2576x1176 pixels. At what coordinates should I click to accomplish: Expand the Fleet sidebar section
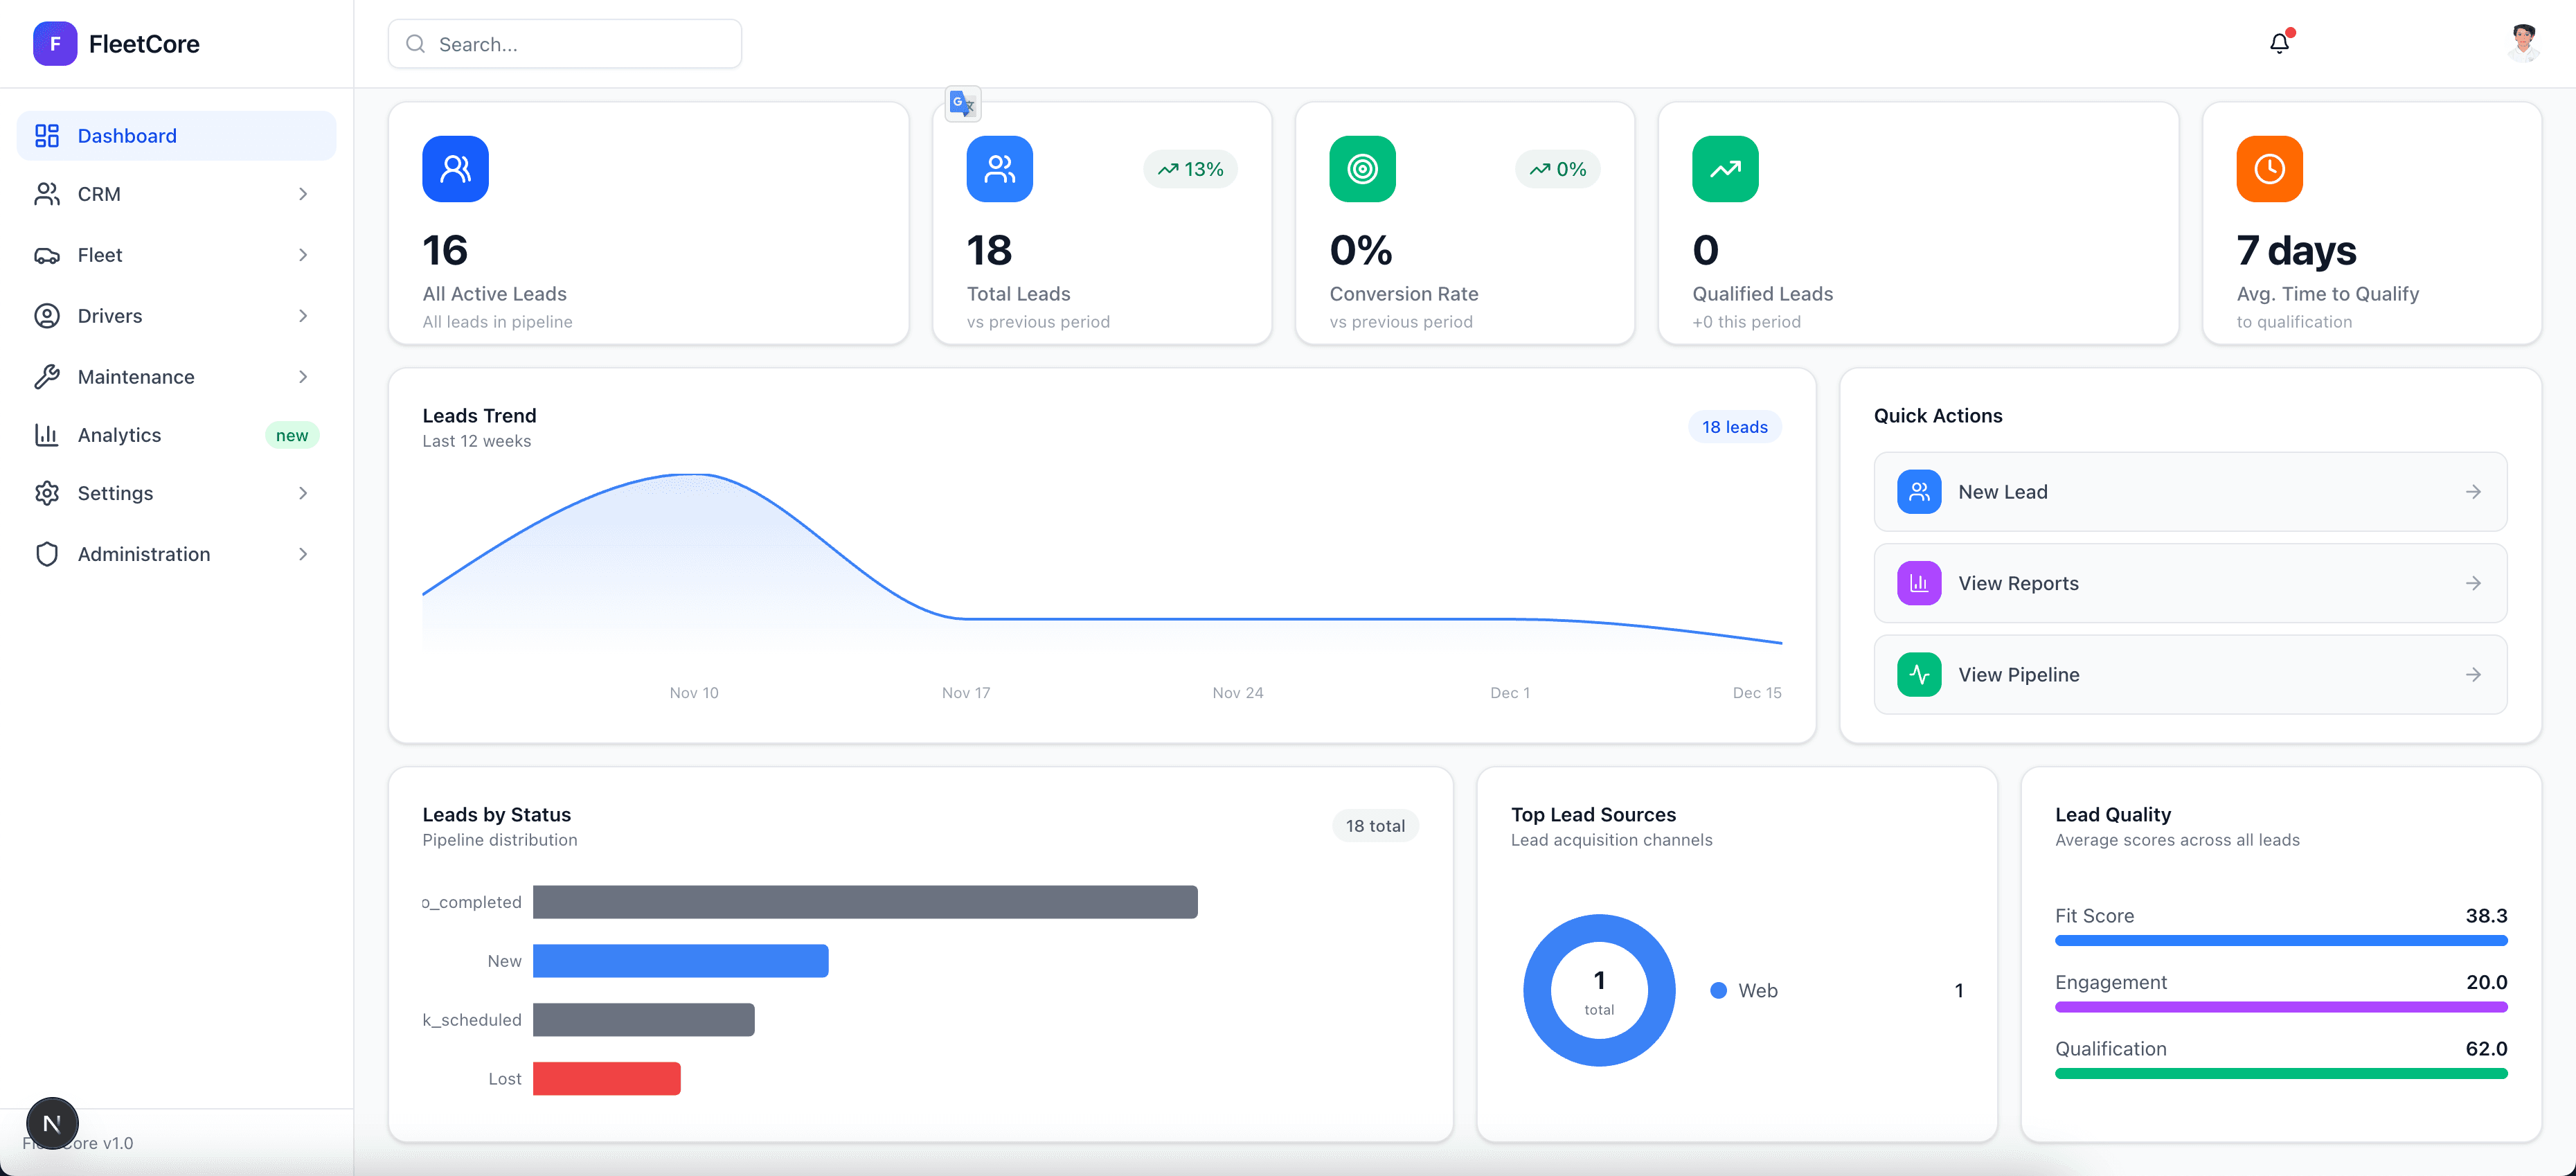(303, 255)
